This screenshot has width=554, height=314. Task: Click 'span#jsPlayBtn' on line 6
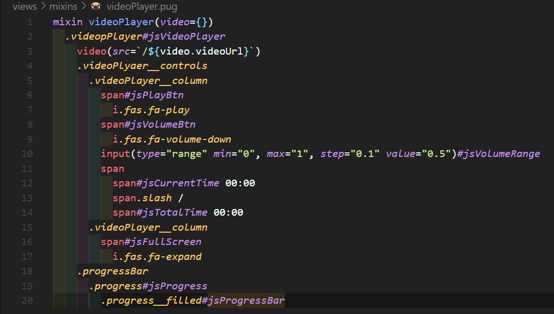click(143, 95)
